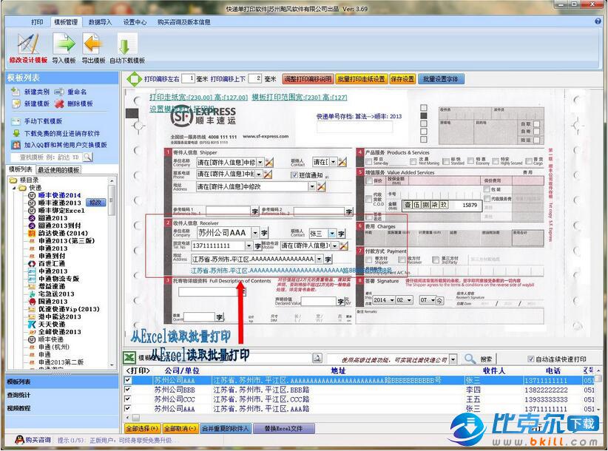The height and width of the screenshot is (451, 608).
Task: Uncheck print box for 苏州公司CCC row
Action: tap(127, 399)
